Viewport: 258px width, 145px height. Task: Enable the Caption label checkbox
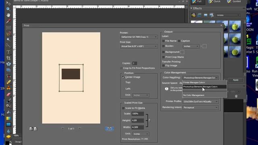pyautogui.click(x=179, y=41)
